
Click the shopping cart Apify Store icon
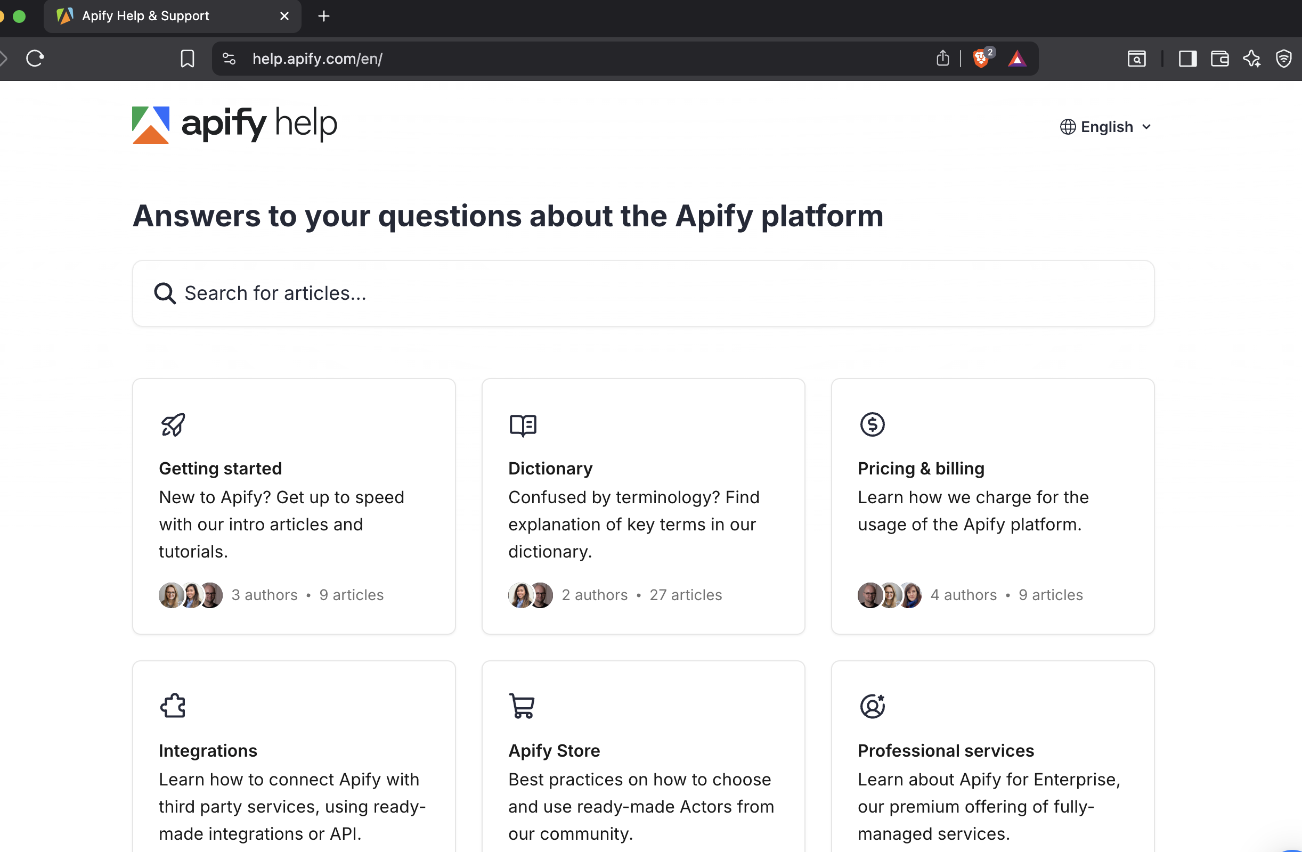[522, 706]
